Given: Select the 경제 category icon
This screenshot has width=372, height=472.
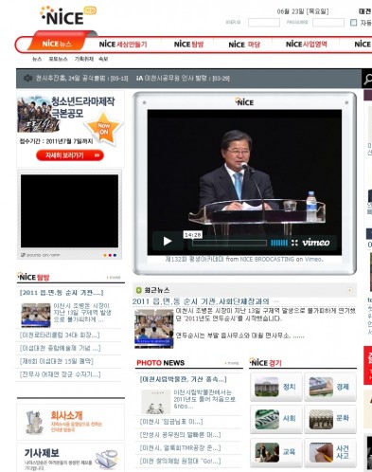Looking at the screenshot, I should pos(330,387).
